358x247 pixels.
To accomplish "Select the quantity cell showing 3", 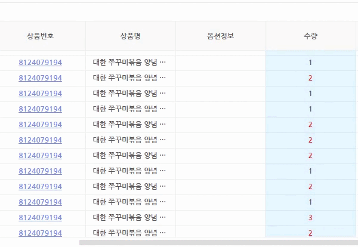I will tap(310, 218).
